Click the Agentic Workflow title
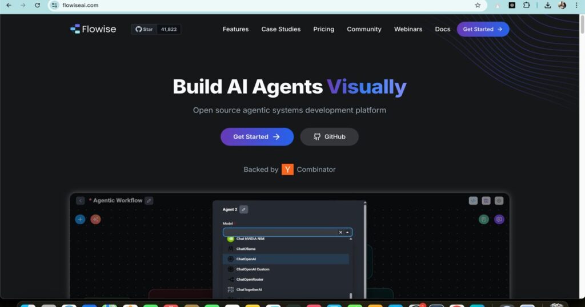Viewport: 585px width, 307px height. click(x=118, y=200)
